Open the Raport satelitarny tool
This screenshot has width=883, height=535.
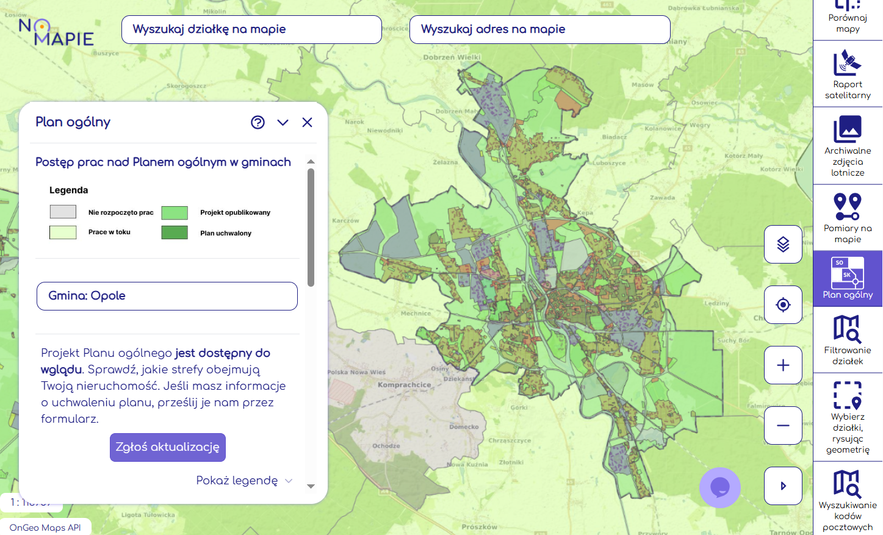coord(848,74)
